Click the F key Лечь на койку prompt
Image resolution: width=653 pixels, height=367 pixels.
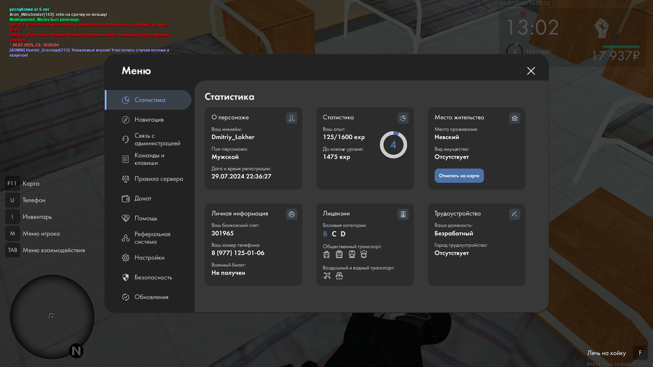[x=617, y=353]
